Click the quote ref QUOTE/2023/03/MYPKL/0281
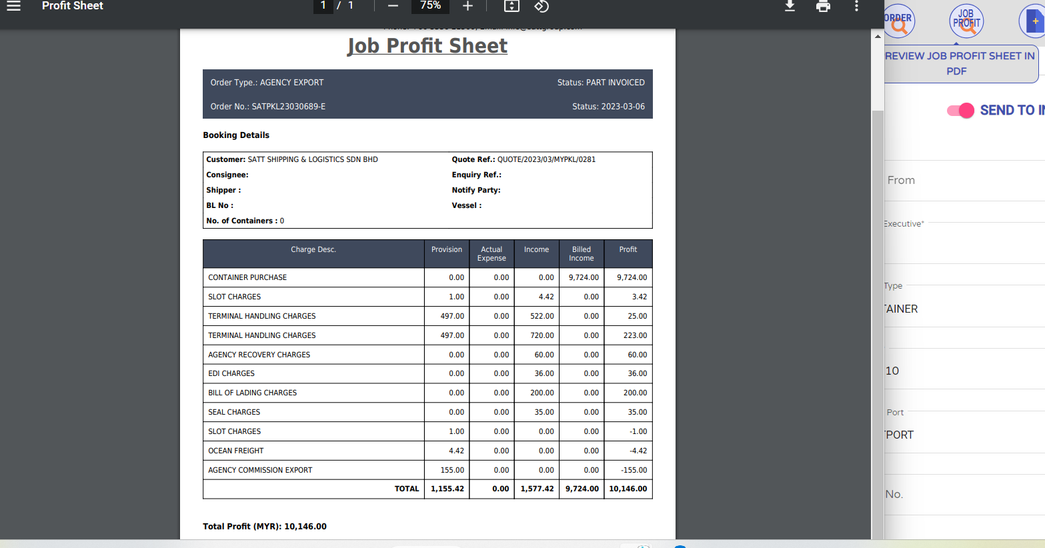The width and height of the screenshot is (1045, 548). pyautogui.click(x=546, y=159)
